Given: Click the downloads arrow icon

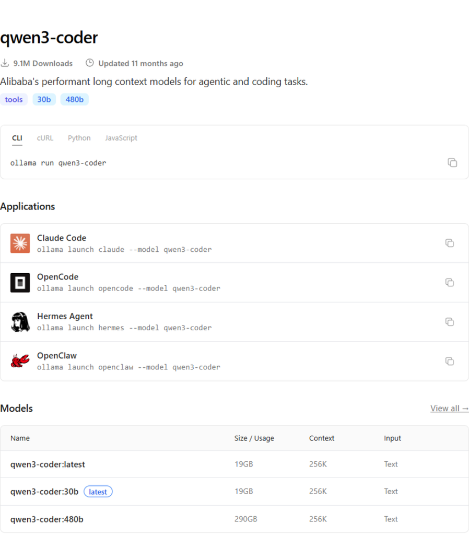Looking at the screenshot, I should (5, 63).
